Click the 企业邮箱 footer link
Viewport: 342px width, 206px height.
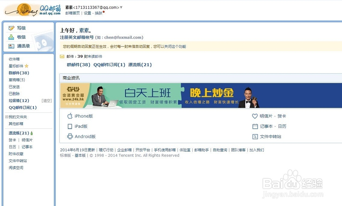(124, 150)
